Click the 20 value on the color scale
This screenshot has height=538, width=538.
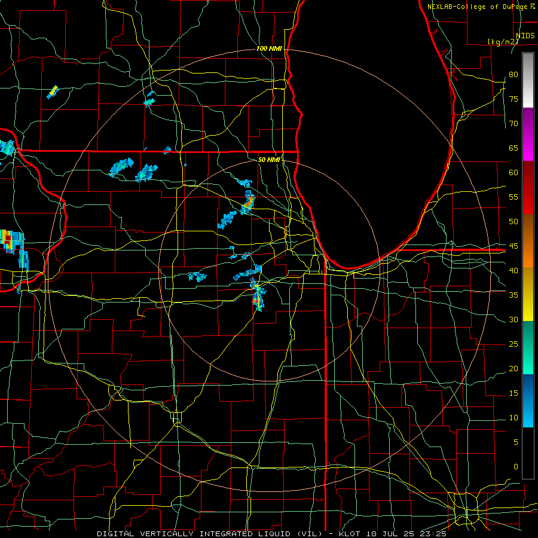[513, 368]
